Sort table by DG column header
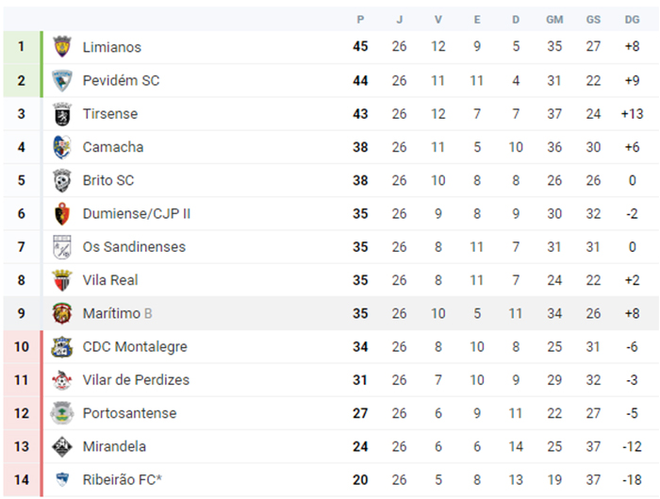Screen dimensions: 660x499 tap(632, 20)
